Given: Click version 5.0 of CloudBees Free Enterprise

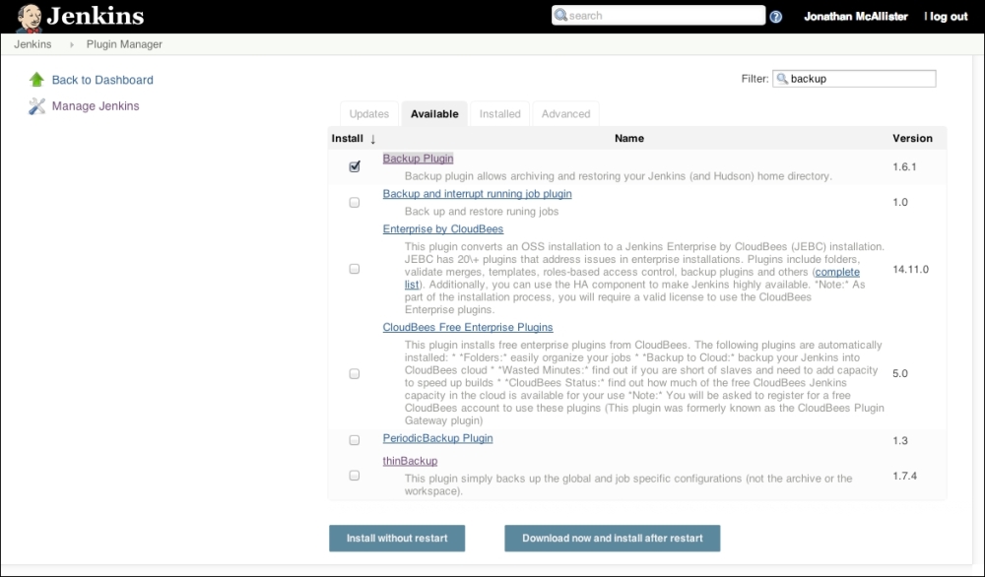Looking at the screenshot, I should pyautogui.click(x=900, y=373).
